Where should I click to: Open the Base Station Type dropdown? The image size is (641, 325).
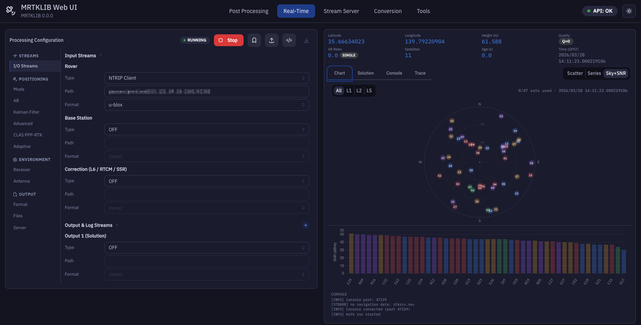click(206, 129)
